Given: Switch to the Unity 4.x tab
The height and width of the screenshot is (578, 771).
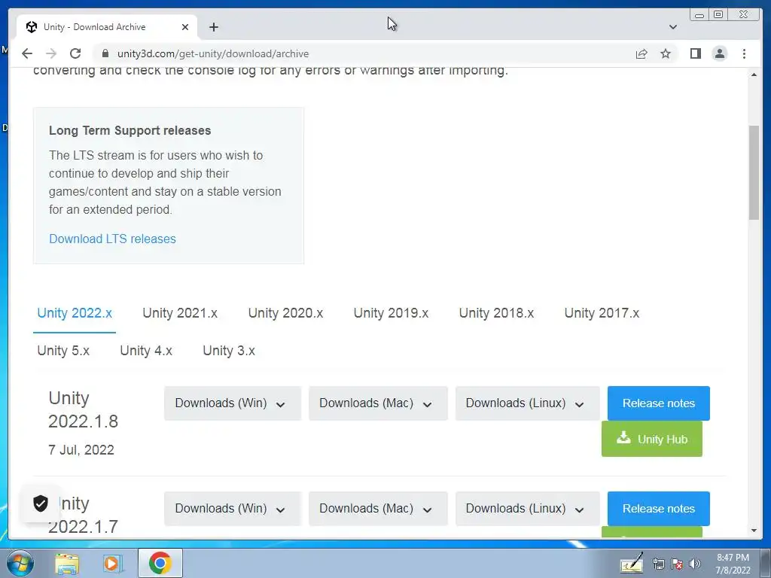Looking at the screenshot, I should pos(146,351).
